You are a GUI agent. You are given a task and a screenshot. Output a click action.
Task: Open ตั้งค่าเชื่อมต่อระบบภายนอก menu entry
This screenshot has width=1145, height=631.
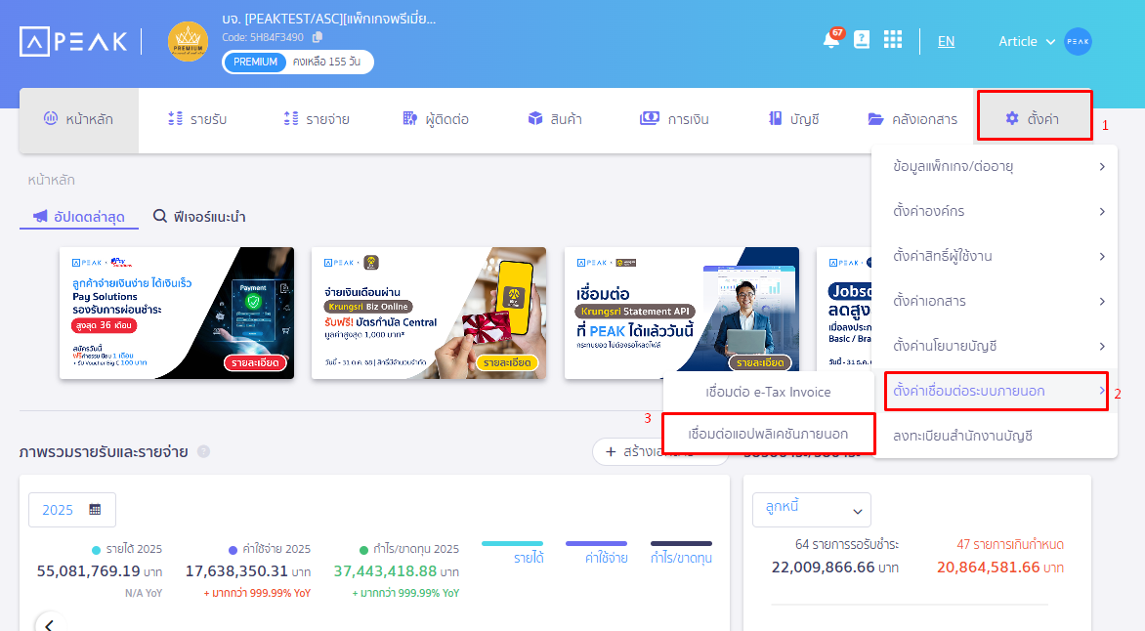[x=996, y=391]
